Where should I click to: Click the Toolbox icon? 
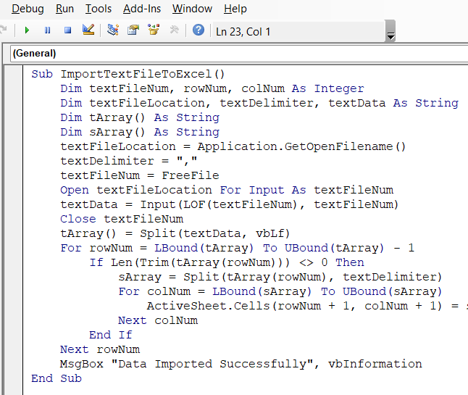[174, 30]
